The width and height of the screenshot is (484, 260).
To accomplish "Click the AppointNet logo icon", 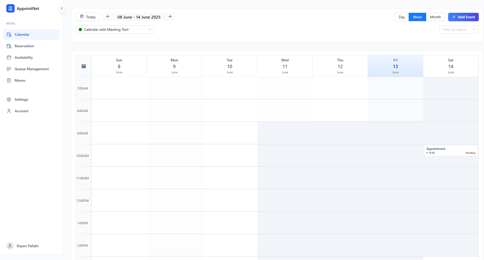I will tap(10, 8).
